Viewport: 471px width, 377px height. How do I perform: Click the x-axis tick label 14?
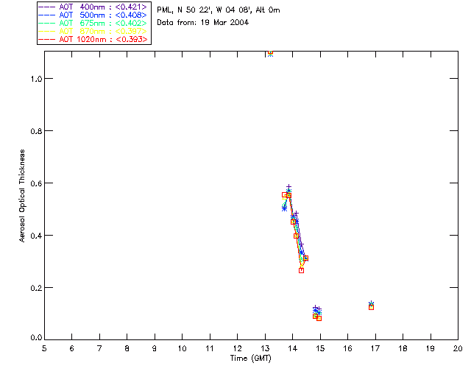[x=293, y=348]
